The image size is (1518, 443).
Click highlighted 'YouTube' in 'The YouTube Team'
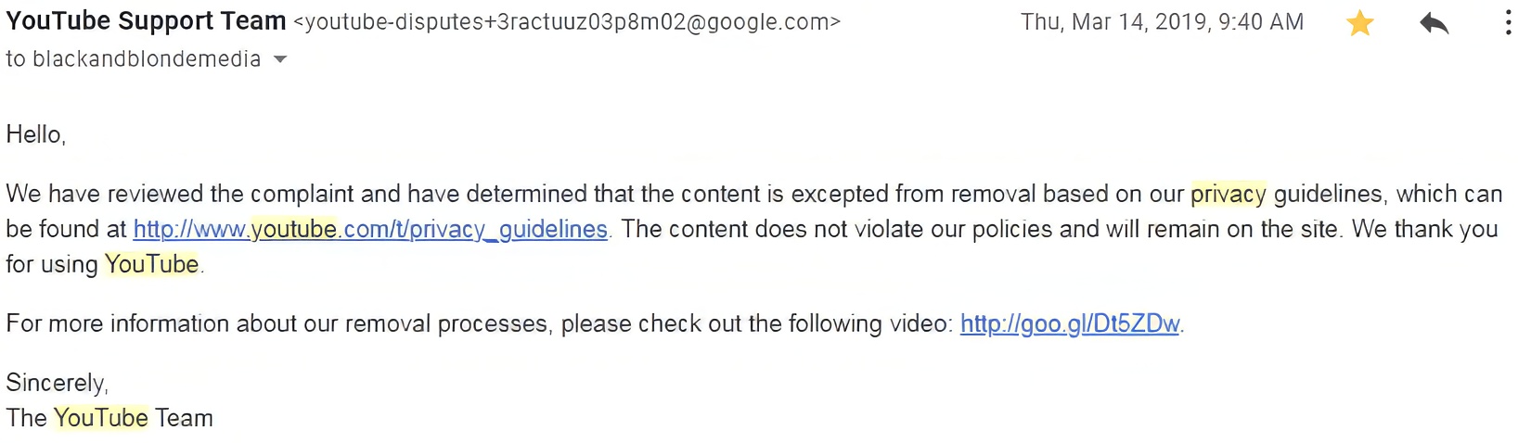[101, 418]
